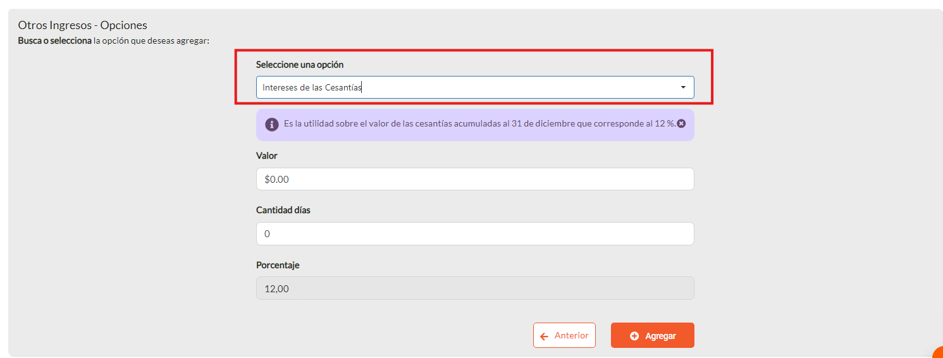Click the plus circle icon inside Agregar

click(634, 336)
